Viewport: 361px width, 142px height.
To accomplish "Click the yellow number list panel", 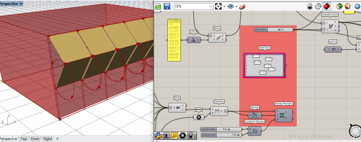I will (x=174, y=40).
